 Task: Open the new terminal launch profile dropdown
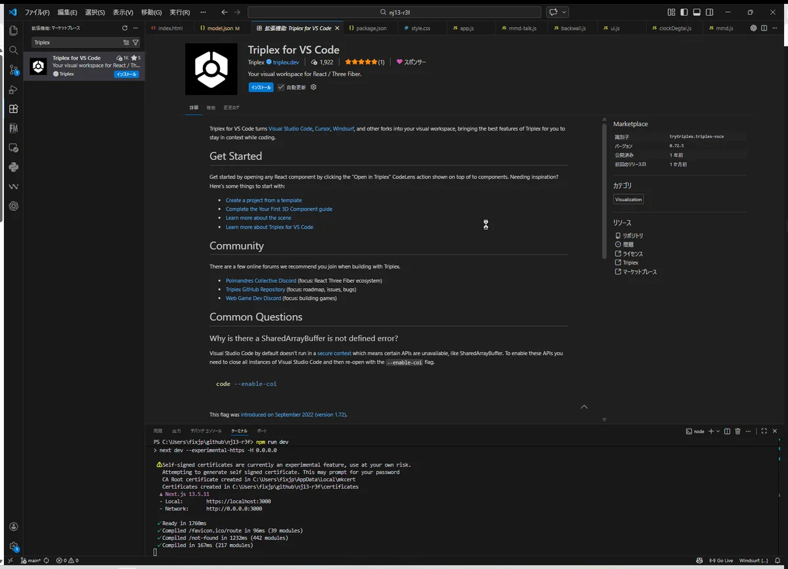pyautogui.click(x=718, y=431)
